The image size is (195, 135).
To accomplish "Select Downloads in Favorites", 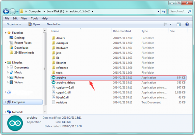I will tap(21, 48).
